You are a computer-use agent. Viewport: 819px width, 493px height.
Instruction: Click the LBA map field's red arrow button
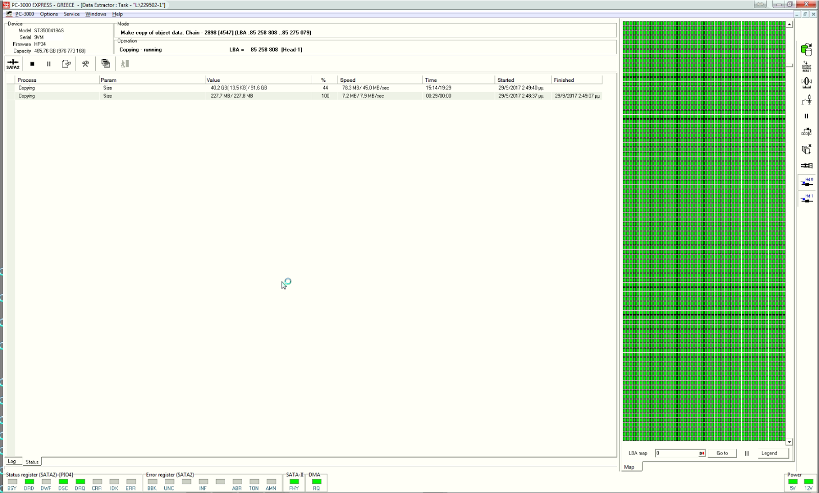tap(702, 453)
